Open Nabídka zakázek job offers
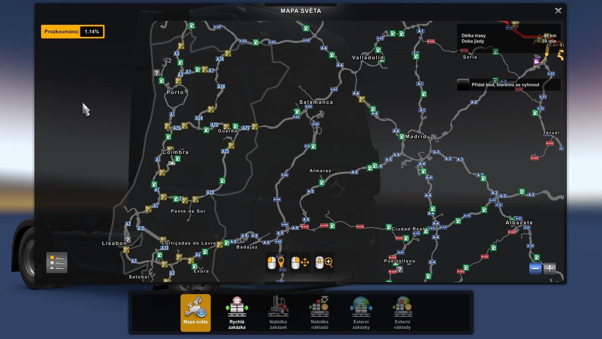602x339 pixels. [278, 313]
